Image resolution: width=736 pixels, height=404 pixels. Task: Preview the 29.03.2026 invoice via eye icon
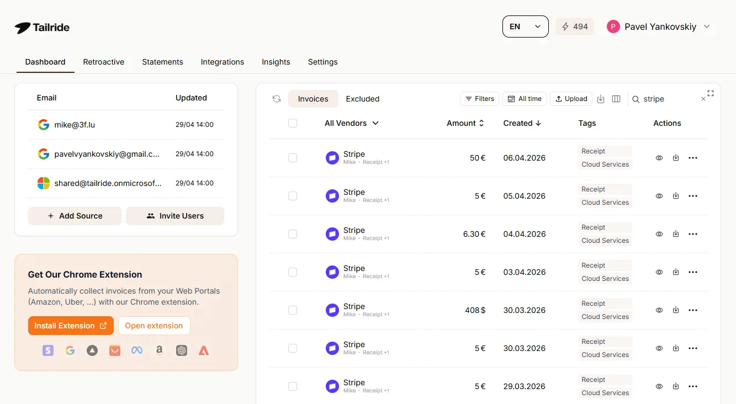(659, 386)
